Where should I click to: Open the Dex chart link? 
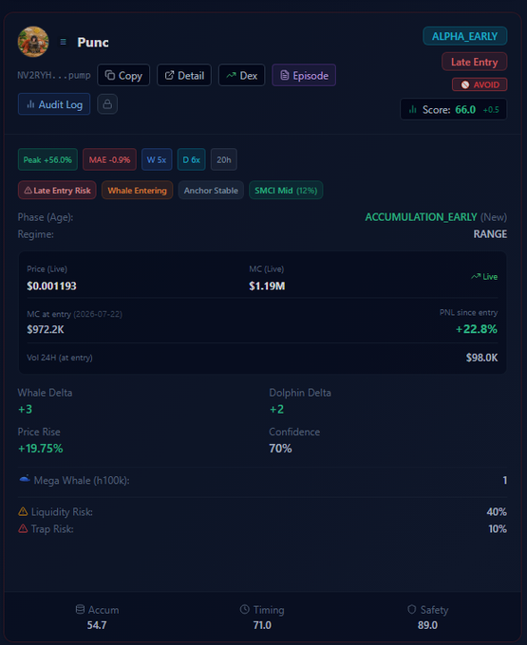pos(242,75)
